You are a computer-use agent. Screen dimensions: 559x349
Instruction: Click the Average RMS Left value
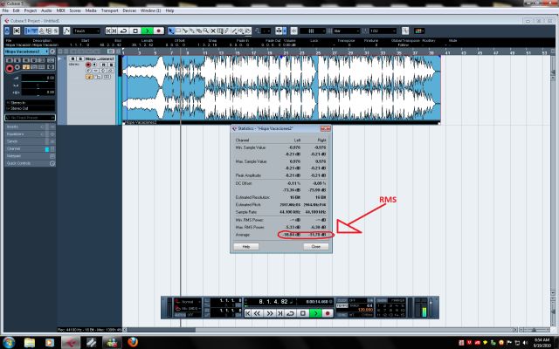click(x=291, y=235)
